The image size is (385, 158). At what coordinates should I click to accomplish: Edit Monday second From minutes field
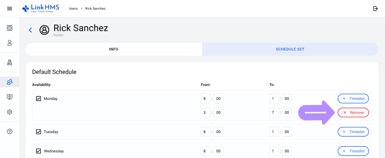pyautogui.click(x=218, y=112)
